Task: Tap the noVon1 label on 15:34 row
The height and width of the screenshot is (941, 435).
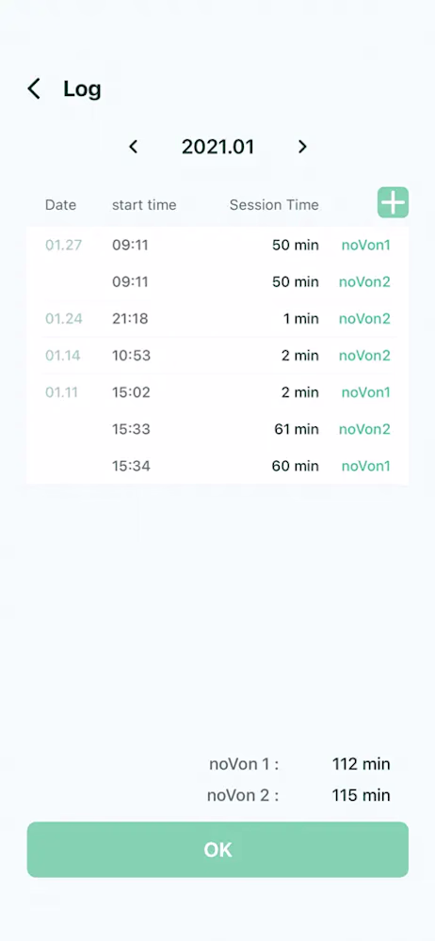Action: [366, 466]
